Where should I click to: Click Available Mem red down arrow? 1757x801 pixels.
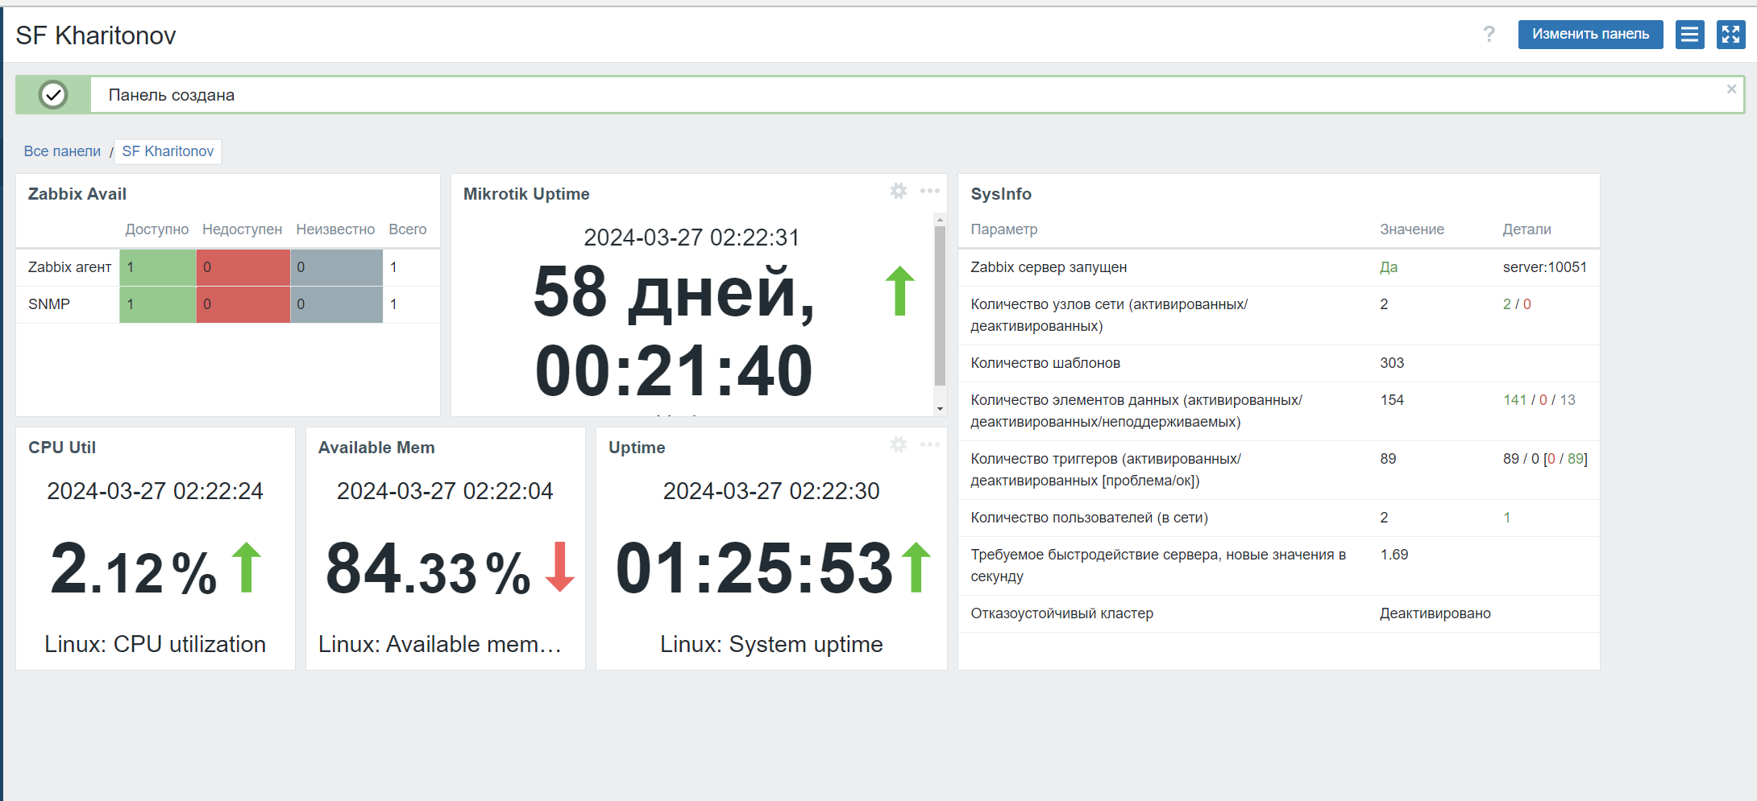click(559, 568)
